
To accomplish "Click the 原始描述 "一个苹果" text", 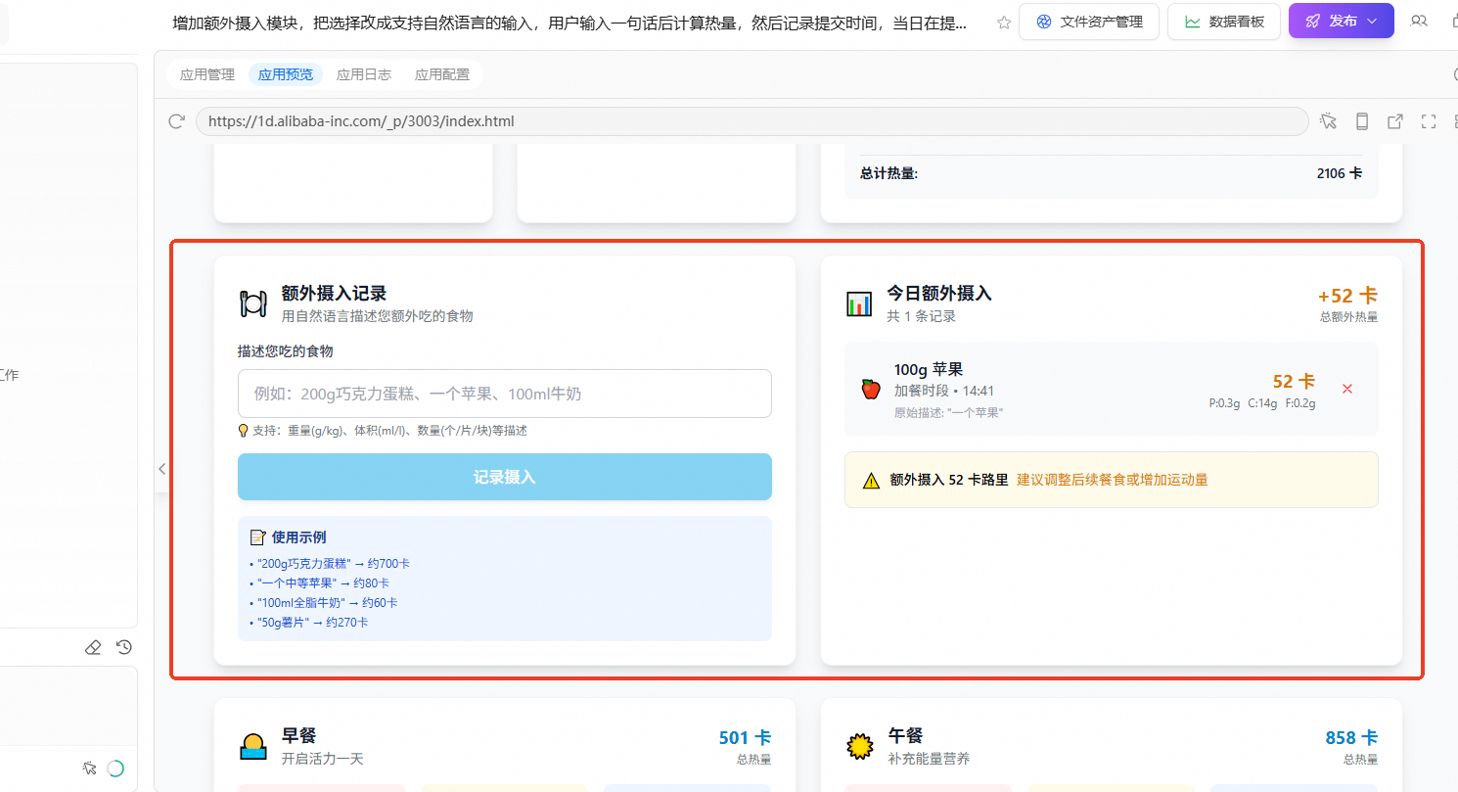I will [949, 412].
